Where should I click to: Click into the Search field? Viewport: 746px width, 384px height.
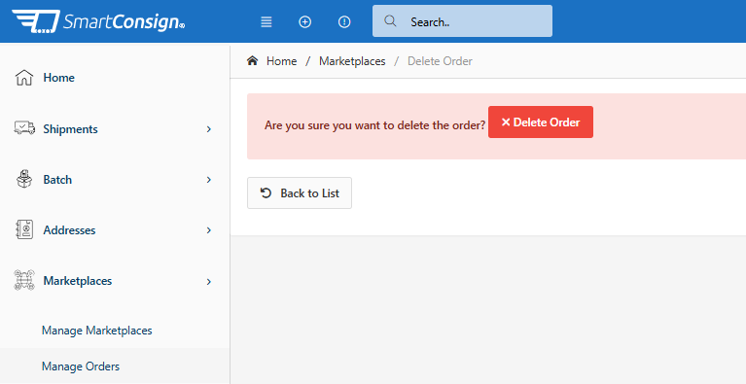[x=462, y=21]
